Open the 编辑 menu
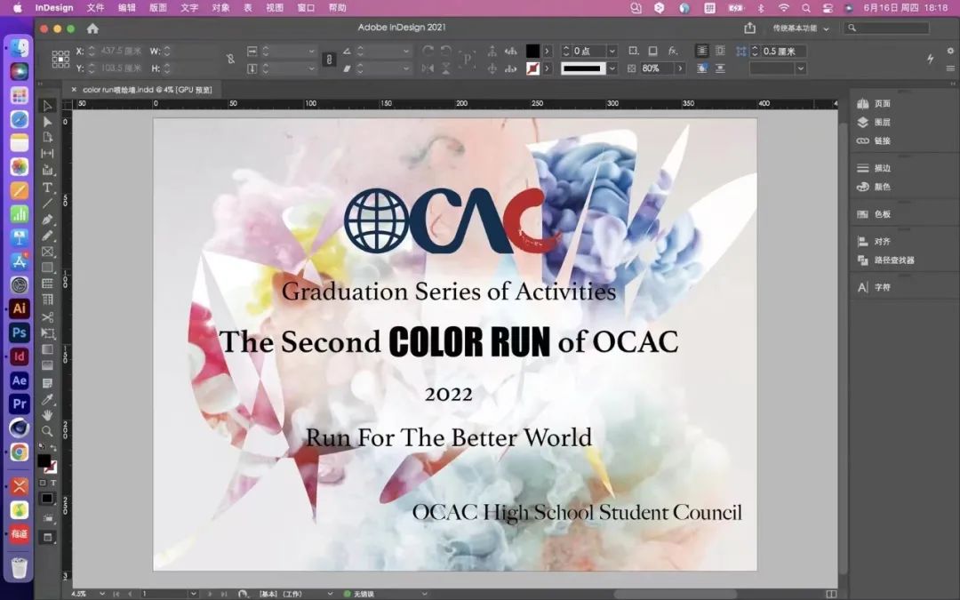The width and height of the screenshot is (960, 600). click(x=127, y=8)
